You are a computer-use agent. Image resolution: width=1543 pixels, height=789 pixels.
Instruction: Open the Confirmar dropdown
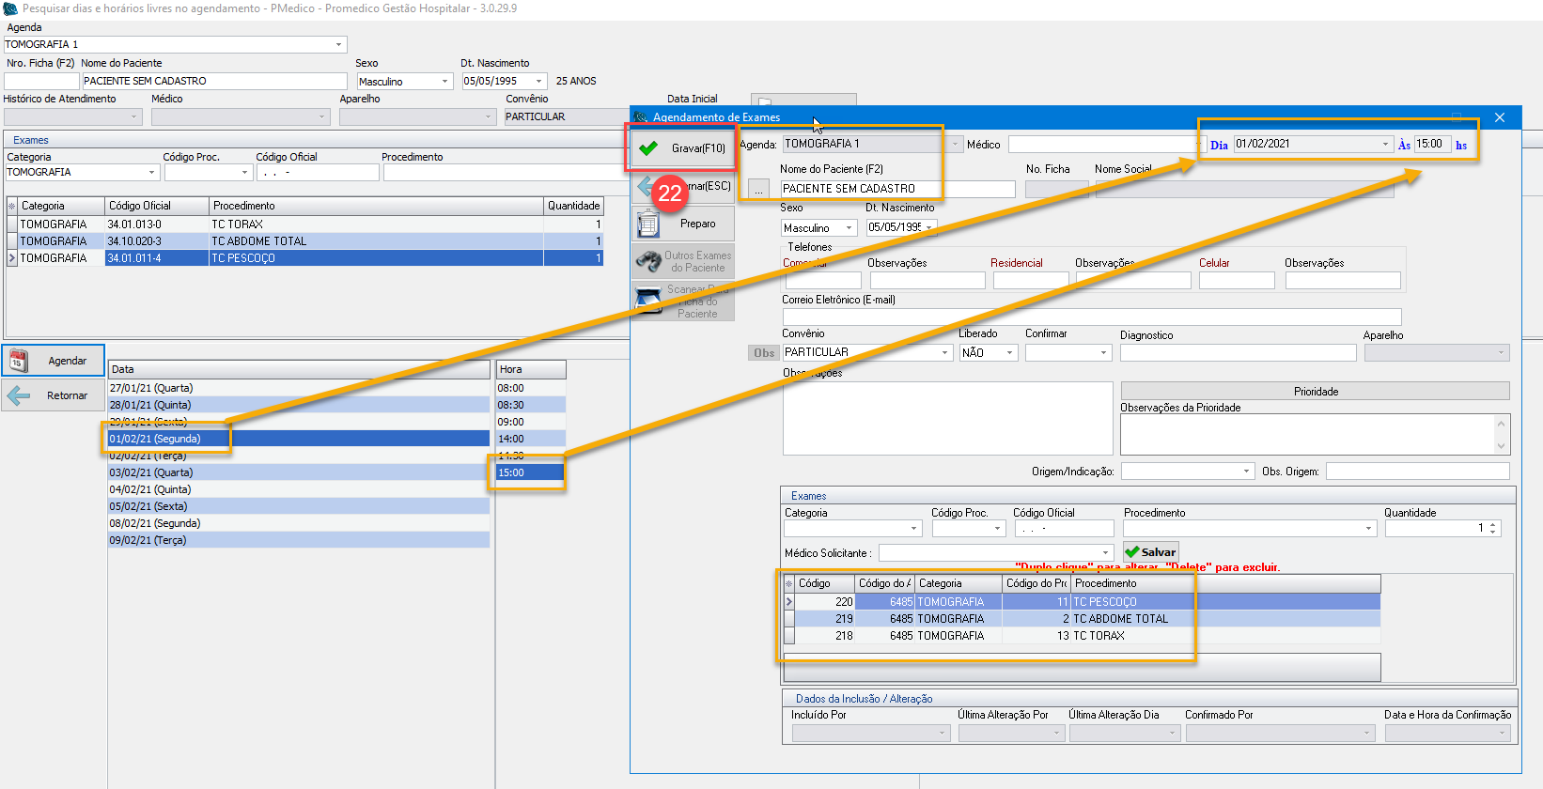[1104, 353]
